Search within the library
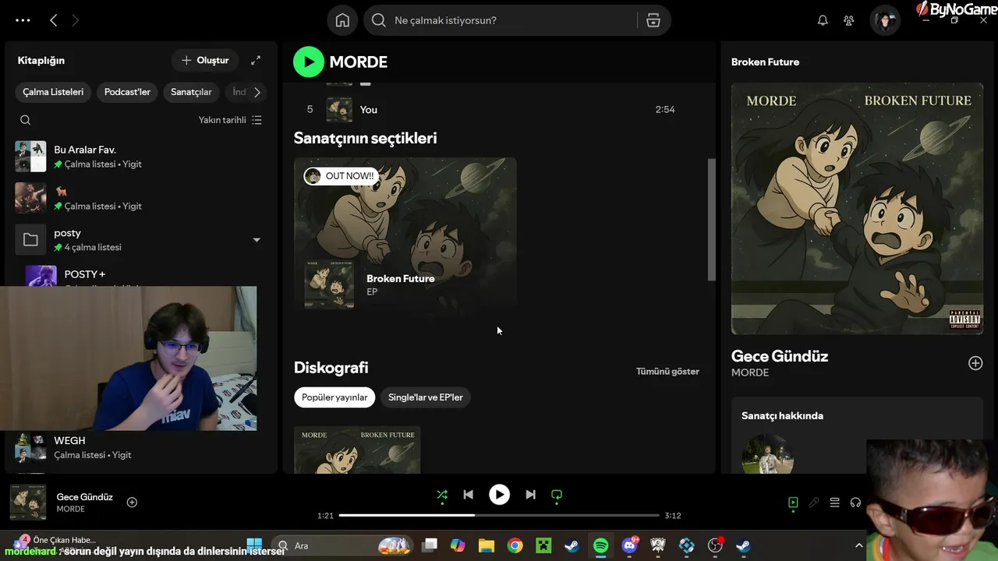This screenshot has height=561, width=998. pyautogui.click(x=26, y=120)
